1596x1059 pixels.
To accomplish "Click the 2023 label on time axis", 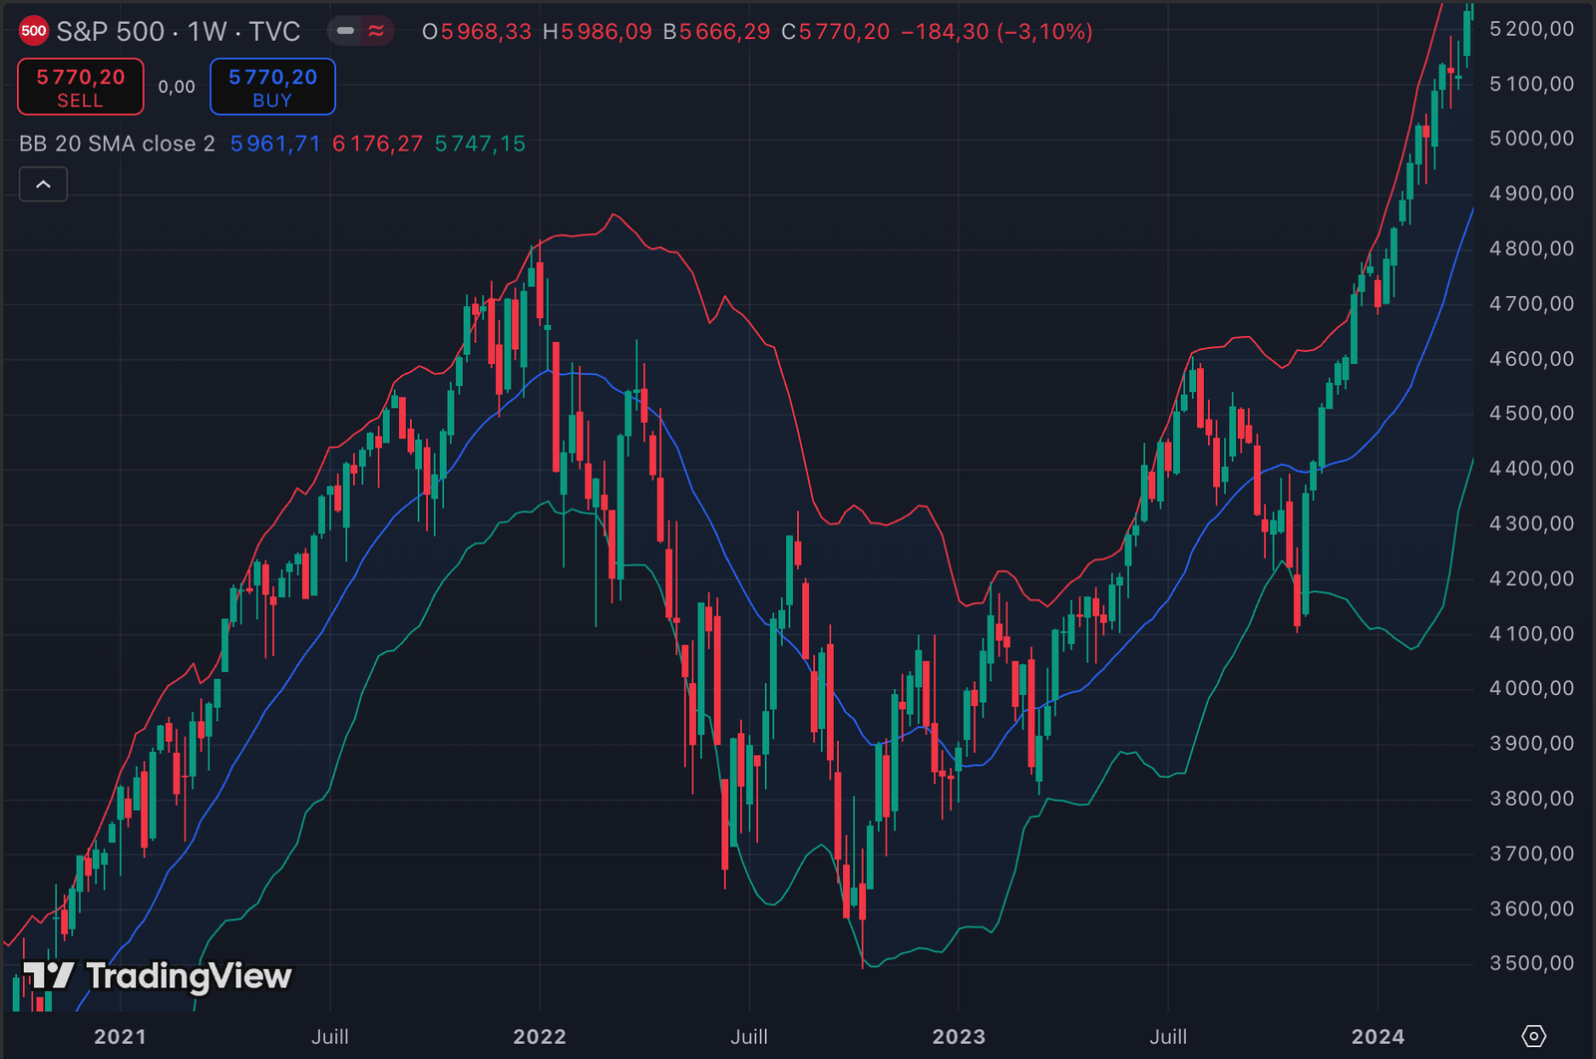I will click(x=959, y=1037).
